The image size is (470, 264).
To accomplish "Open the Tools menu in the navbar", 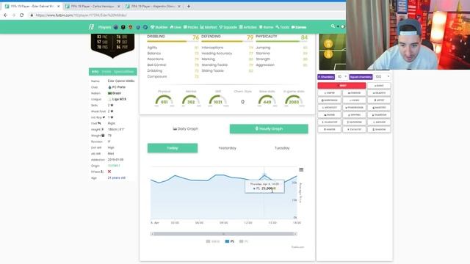I will click(282, 27).
